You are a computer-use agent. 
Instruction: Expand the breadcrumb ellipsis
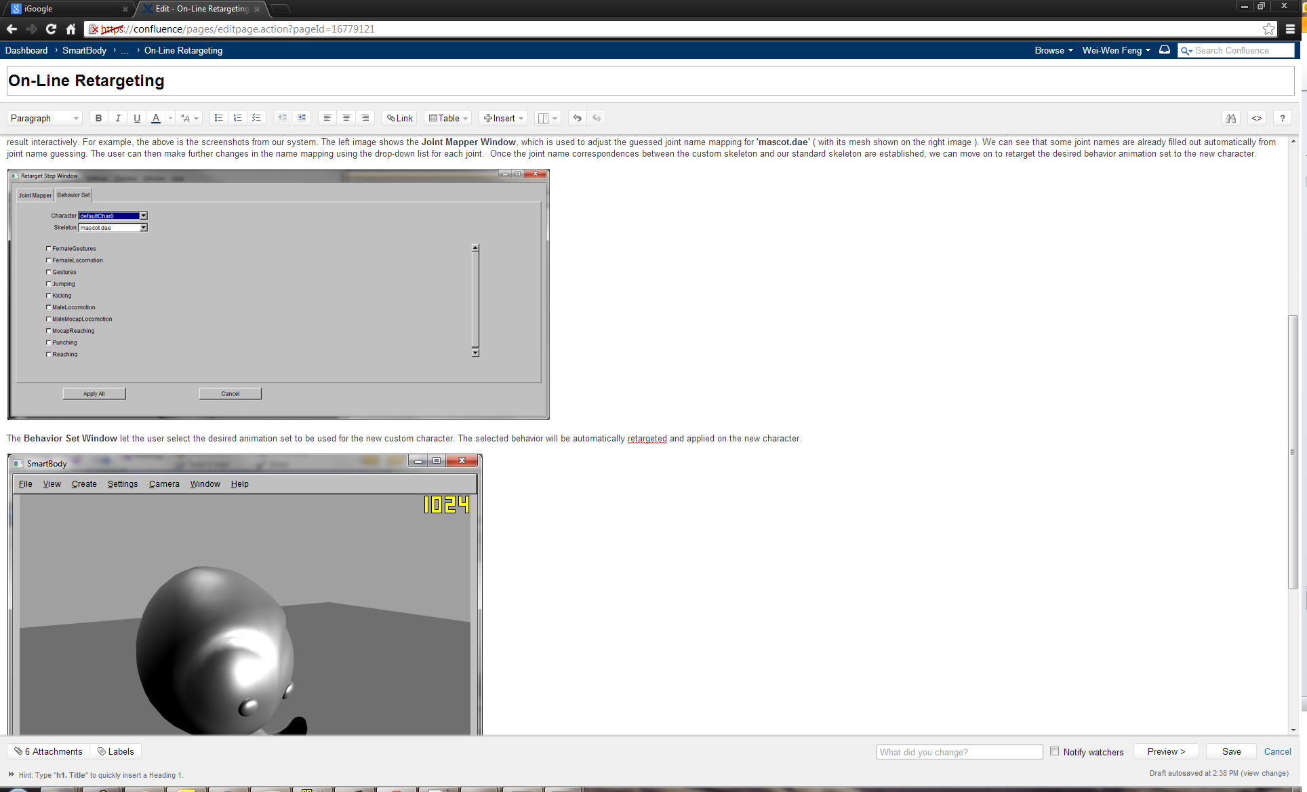(125, 50)
